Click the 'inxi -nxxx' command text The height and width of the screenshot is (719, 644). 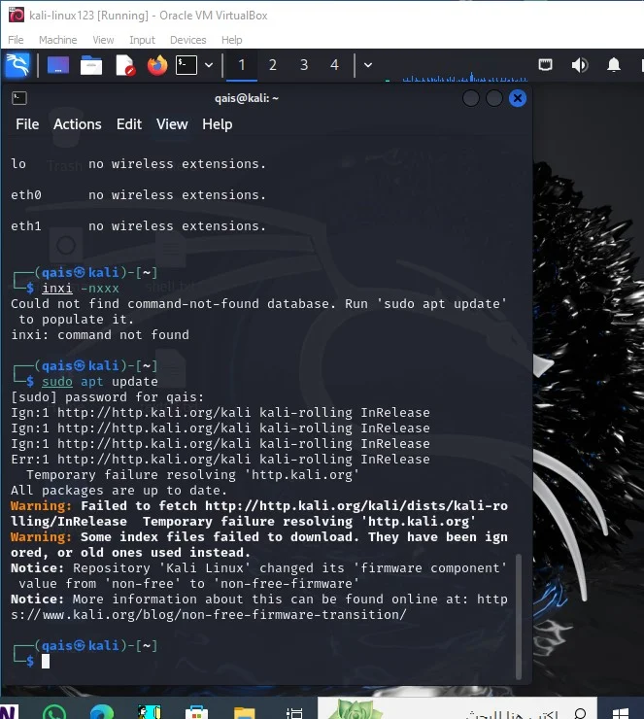pyautogui.click(x=81, y=289)
